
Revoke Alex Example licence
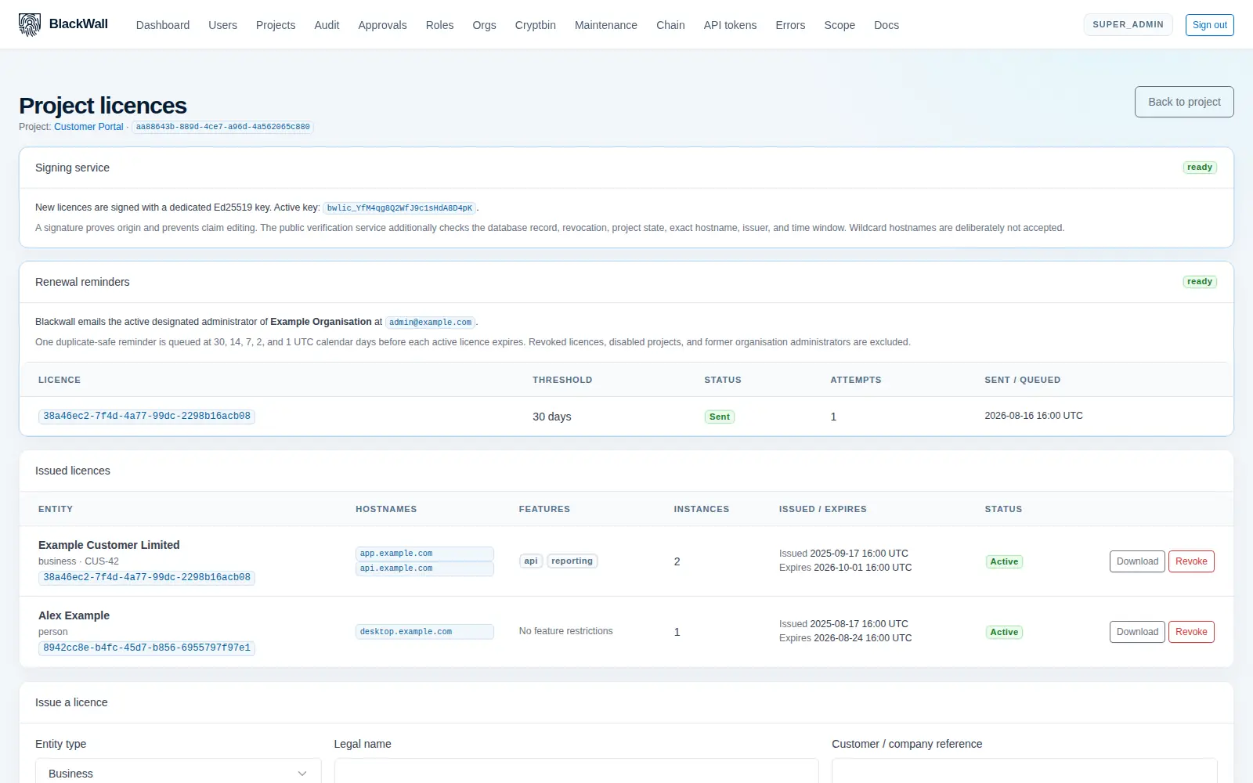point(1191,632)
